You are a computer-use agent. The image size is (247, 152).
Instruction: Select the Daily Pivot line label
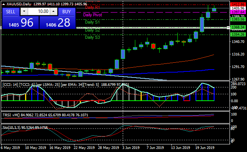(92, 15)
